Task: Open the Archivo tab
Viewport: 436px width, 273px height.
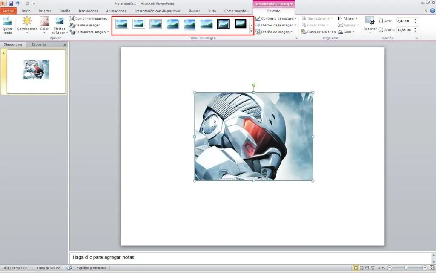Action: pyautogui.click(x=9, y=11)
